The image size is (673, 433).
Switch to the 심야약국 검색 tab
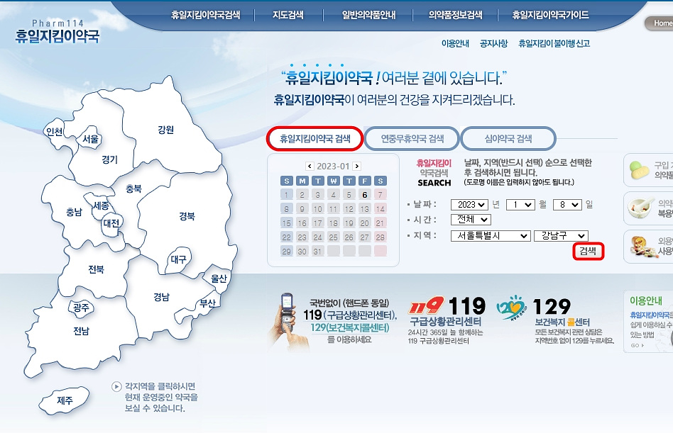[x=509, y=139]
